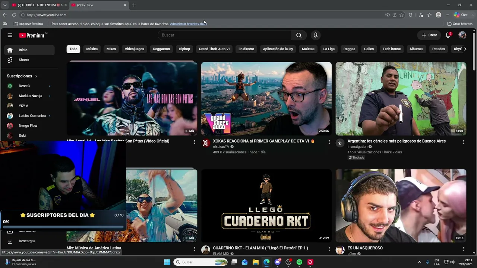
Task: Open more options for XOKAS REACCIONA video
Action: pyautogui.click(x=329, y=142)
